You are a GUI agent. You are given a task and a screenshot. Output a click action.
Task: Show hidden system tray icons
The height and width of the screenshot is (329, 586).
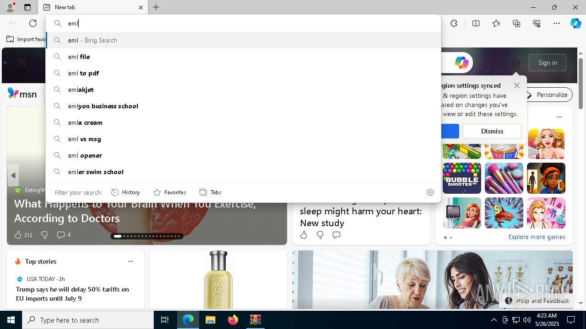(494, 320)
